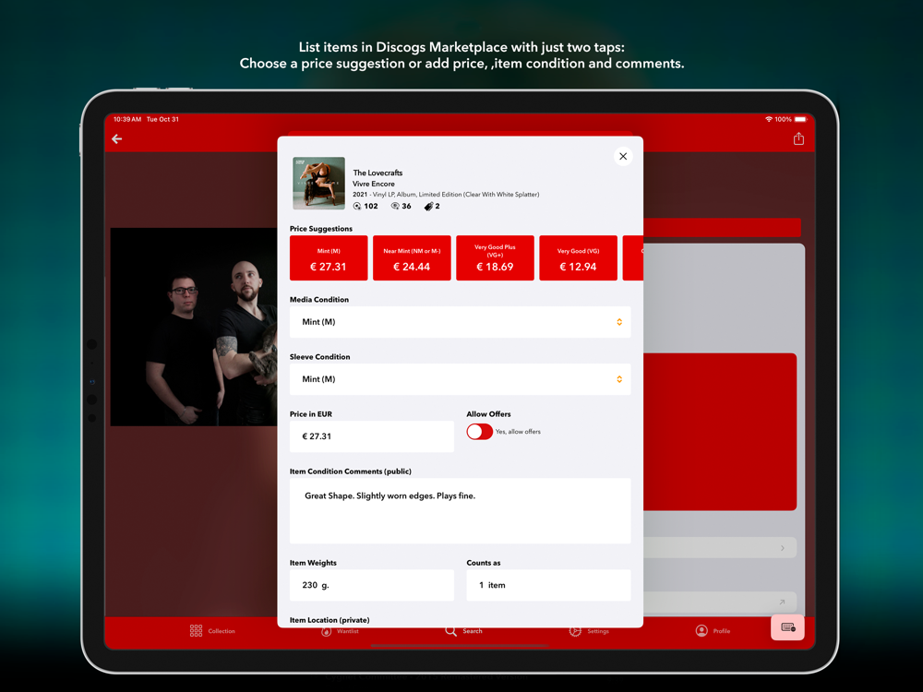Choose the Very Good (VG) € 12.94 suggestion
The width and height of the screenshot is (923, 692).
[578, 258]
